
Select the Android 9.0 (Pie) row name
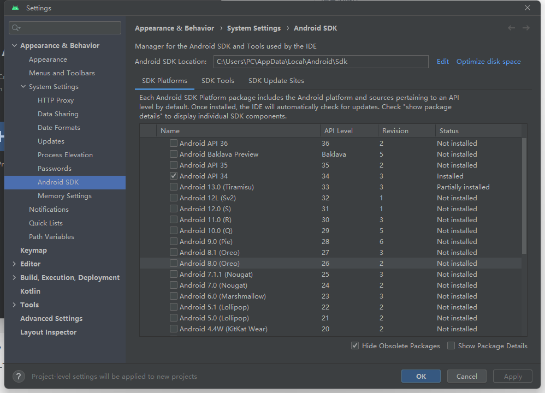[206, 241]
